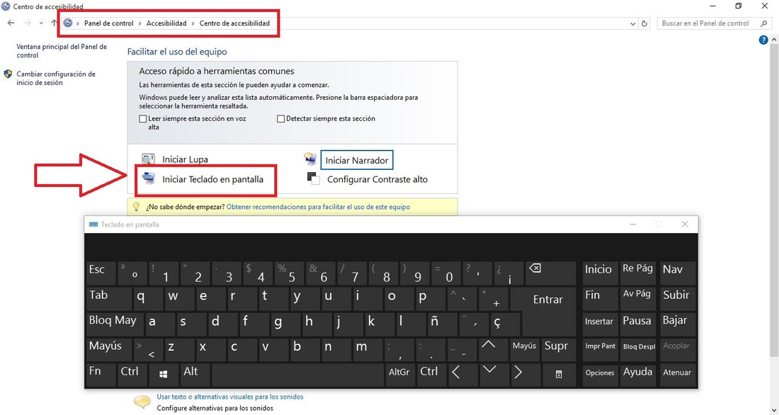Click the Esc key on the keyboard

tap(101, 273)
